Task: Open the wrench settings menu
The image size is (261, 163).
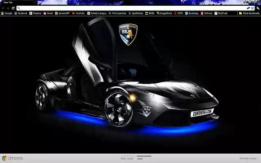Action: coord(258,8)
